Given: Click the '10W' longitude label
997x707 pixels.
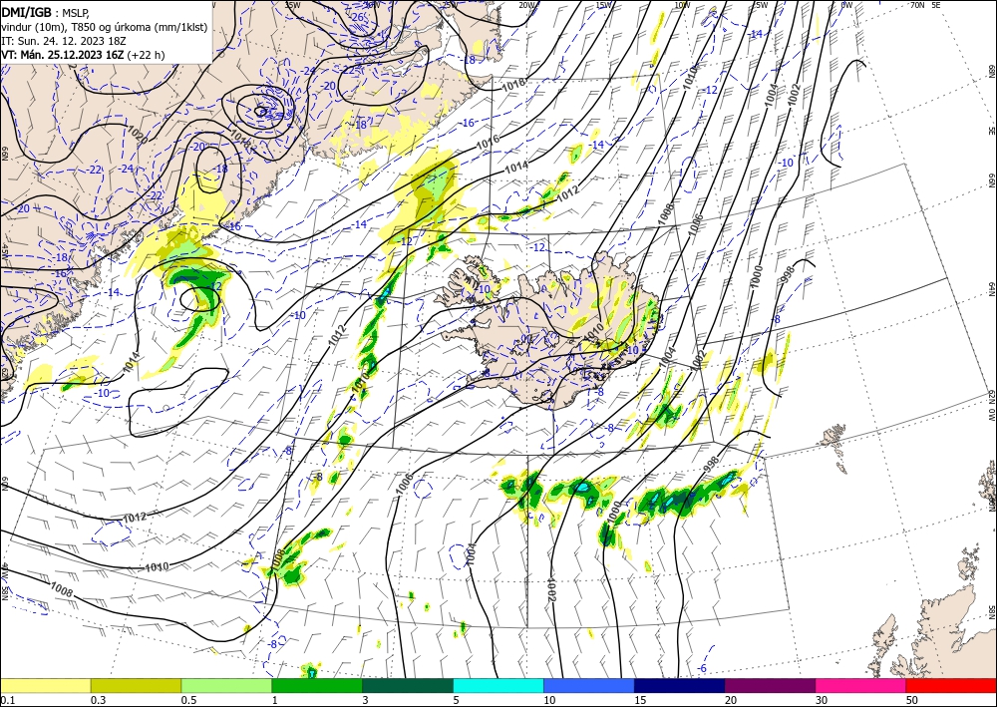Looking at the screenshot, I should pos(682,4).
